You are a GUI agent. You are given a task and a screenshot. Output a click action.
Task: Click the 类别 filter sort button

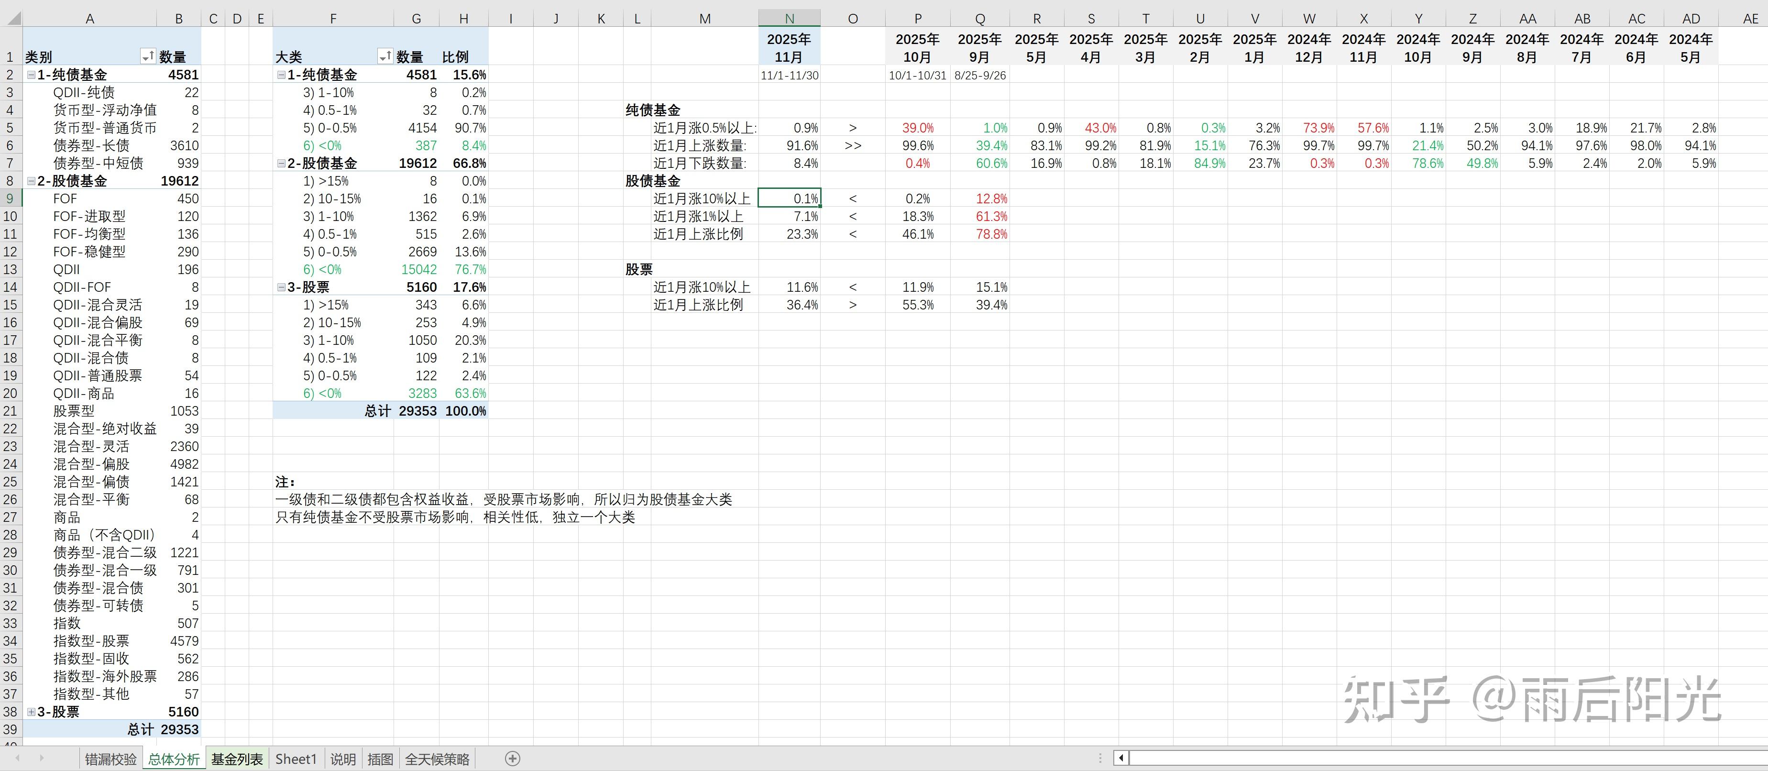pyautogui.click(x=148, y=56)
